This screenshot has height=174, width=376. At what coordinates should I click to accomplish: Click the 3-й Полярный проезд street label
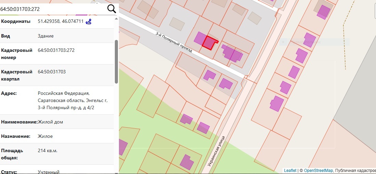tap(174, 42)
